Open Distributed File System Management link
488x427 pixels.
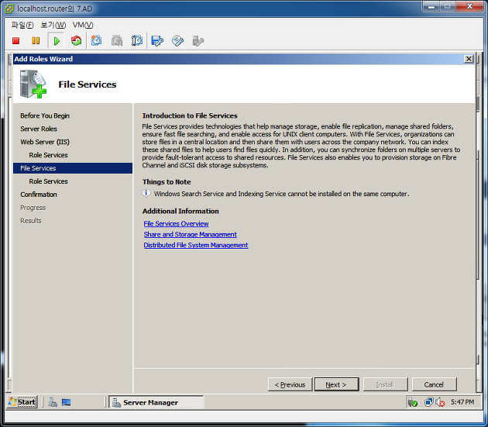click(x=196, y=245)
